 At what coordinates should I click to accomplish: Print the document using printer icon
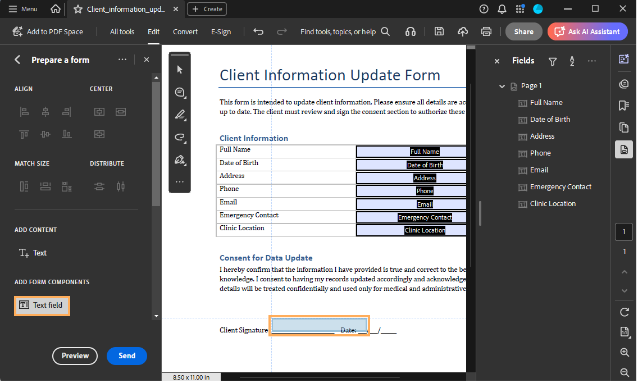[486, 32]
